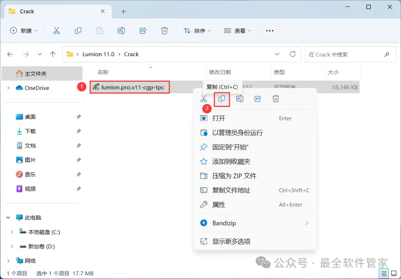401x279 pixels.
Task: Unpin 桌面 from quick access
Action: pyautogui.click(x=78, y=117)
